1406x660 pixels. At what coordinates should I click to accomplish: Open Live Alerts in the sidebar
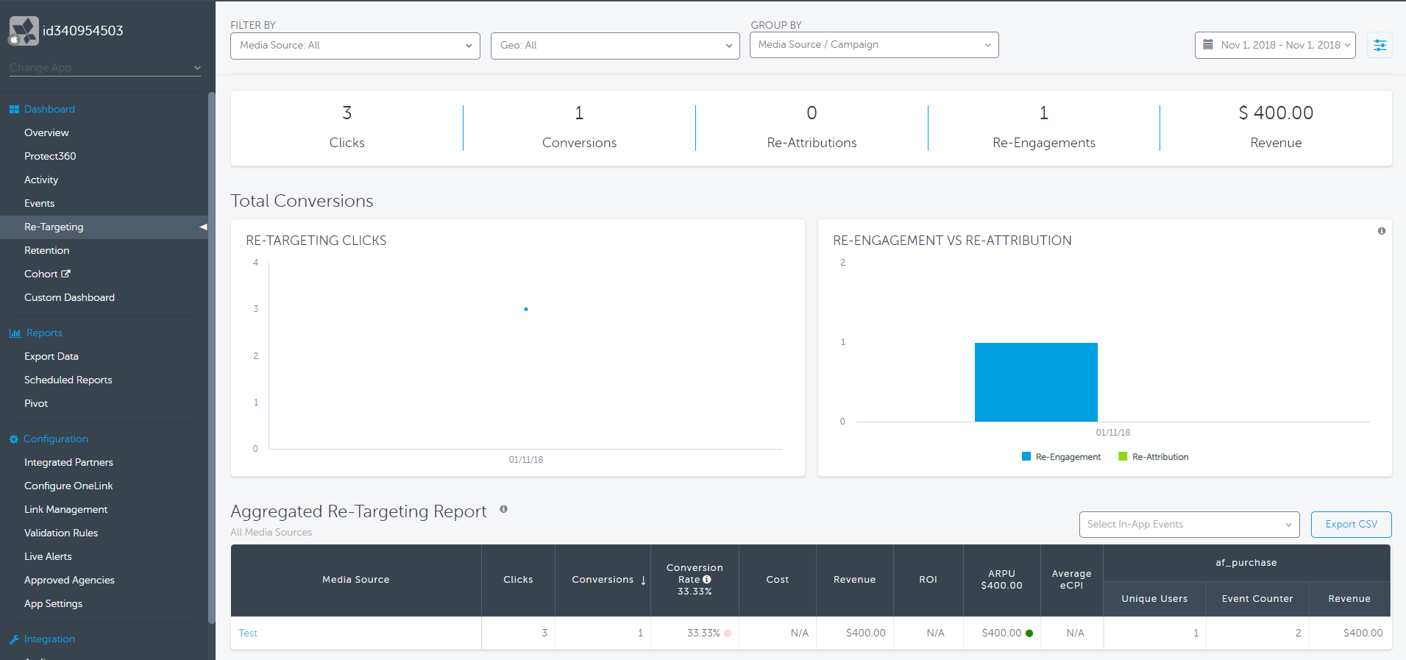point(48,557)
